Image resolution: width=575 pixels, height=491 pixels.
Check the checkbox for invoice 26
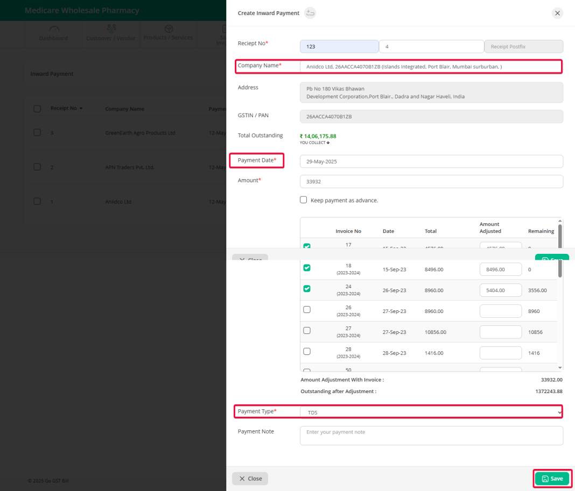pos(307,309)
